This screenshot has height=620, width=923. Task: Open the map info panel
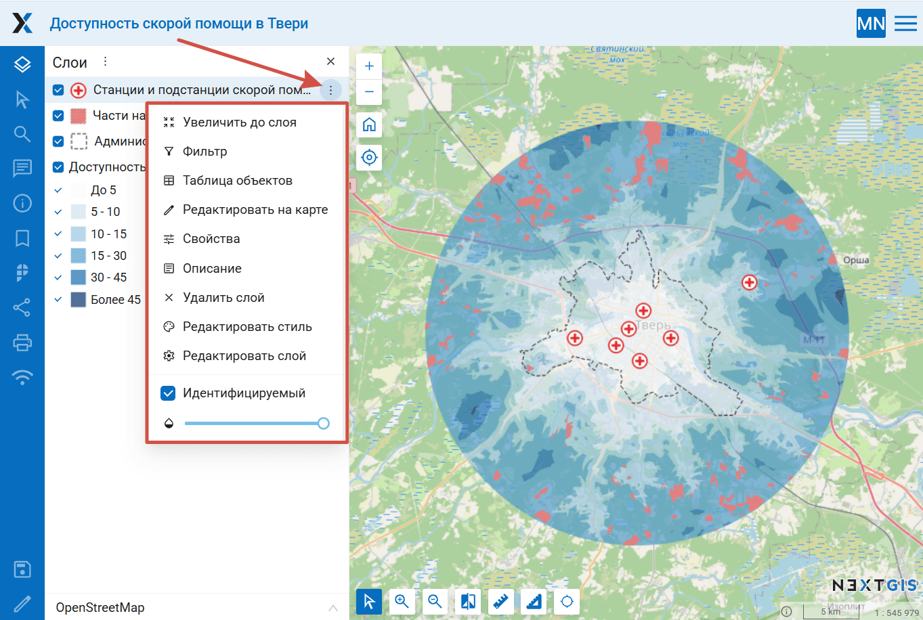22,203
